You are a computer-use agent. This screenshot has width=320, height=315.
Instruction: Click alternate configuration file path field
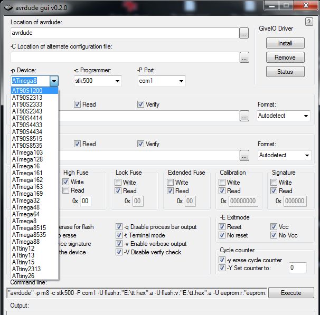click(x=125, y=58)
